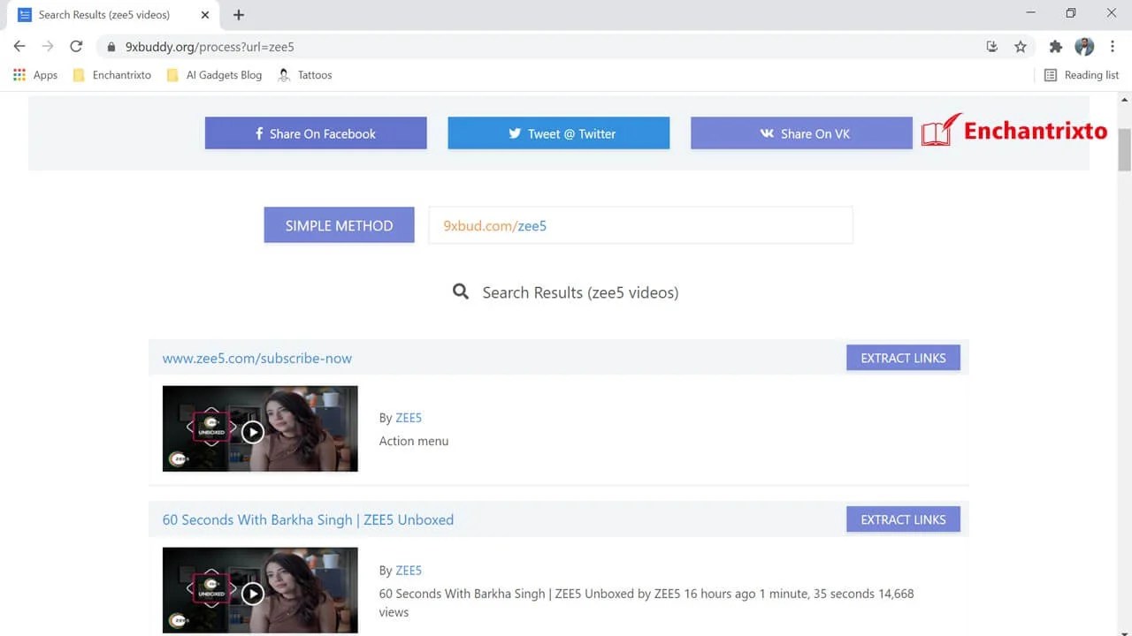Screen dimensions: 1132x636
Task: Click the Tweet @ Twitter button
Action: point(559,133)
